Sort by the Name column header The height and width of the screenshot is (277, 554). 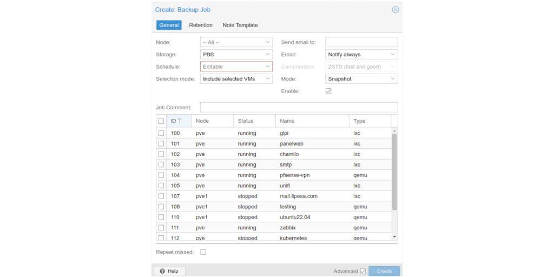(x=312, y=121)
